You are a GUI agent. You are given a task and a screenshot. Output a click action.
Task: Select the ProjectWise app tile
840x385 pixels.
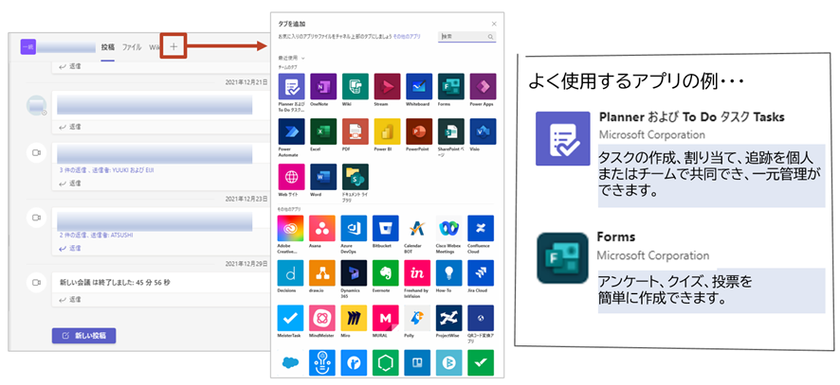[x=449, y=318]
